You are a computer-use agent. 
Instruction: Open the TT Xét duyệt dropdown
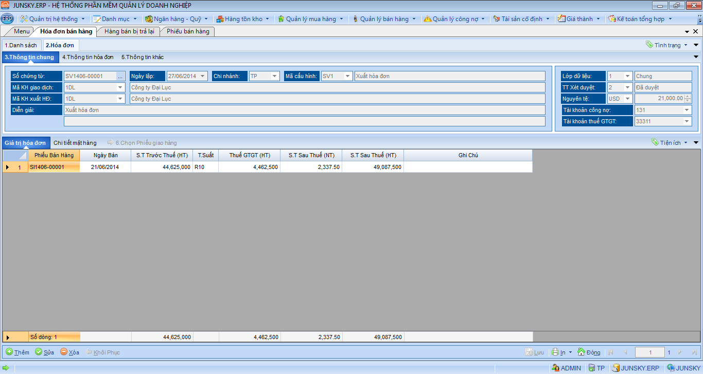point(627,87)
